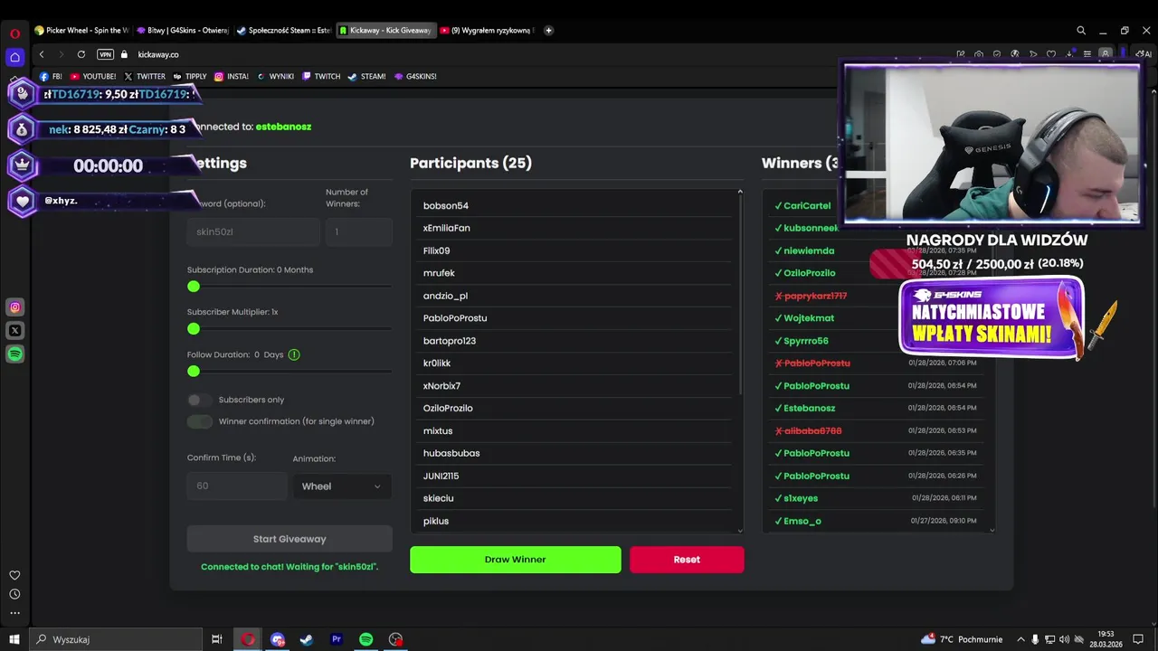Open Premiere Pro from taskbar

pos(337,639)
